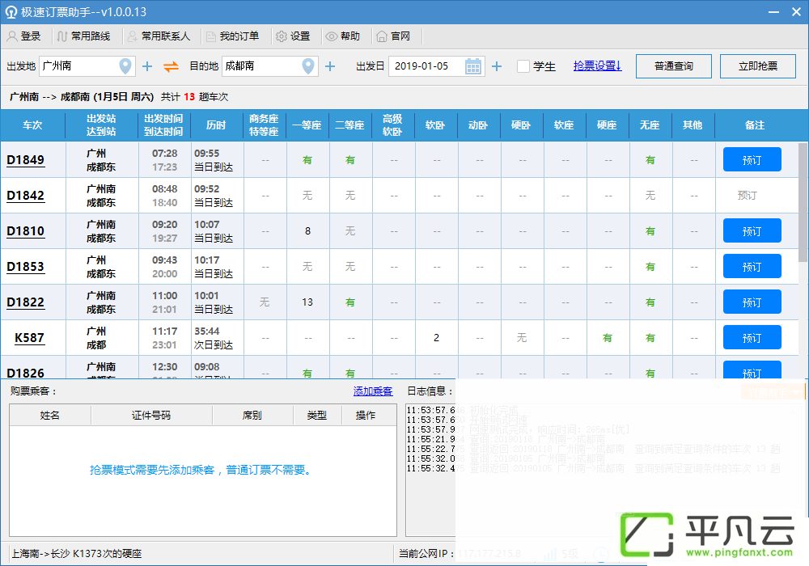Click the 二等座 column header
The height and width of the screenshot is (566, 809).
tap(349, 125)
